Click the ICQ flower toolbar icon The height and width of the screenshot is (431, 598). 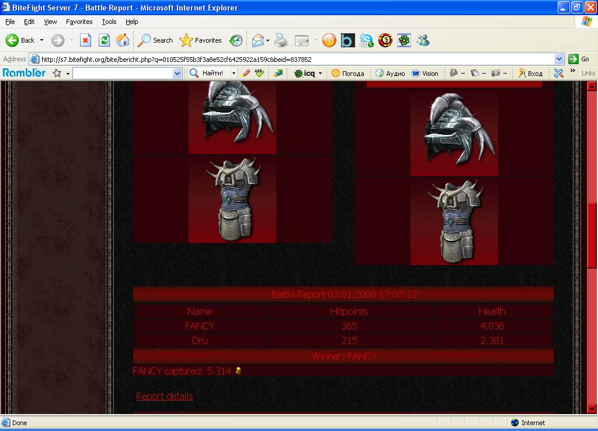tap(404, 40)
